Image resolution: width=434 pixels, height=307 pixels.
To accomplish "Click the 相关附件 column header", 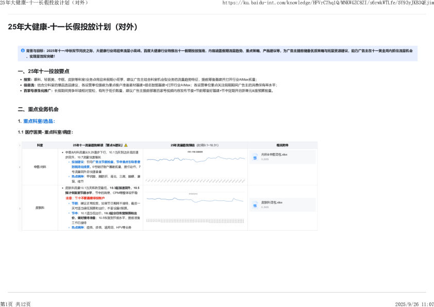I will coord(282,145).
